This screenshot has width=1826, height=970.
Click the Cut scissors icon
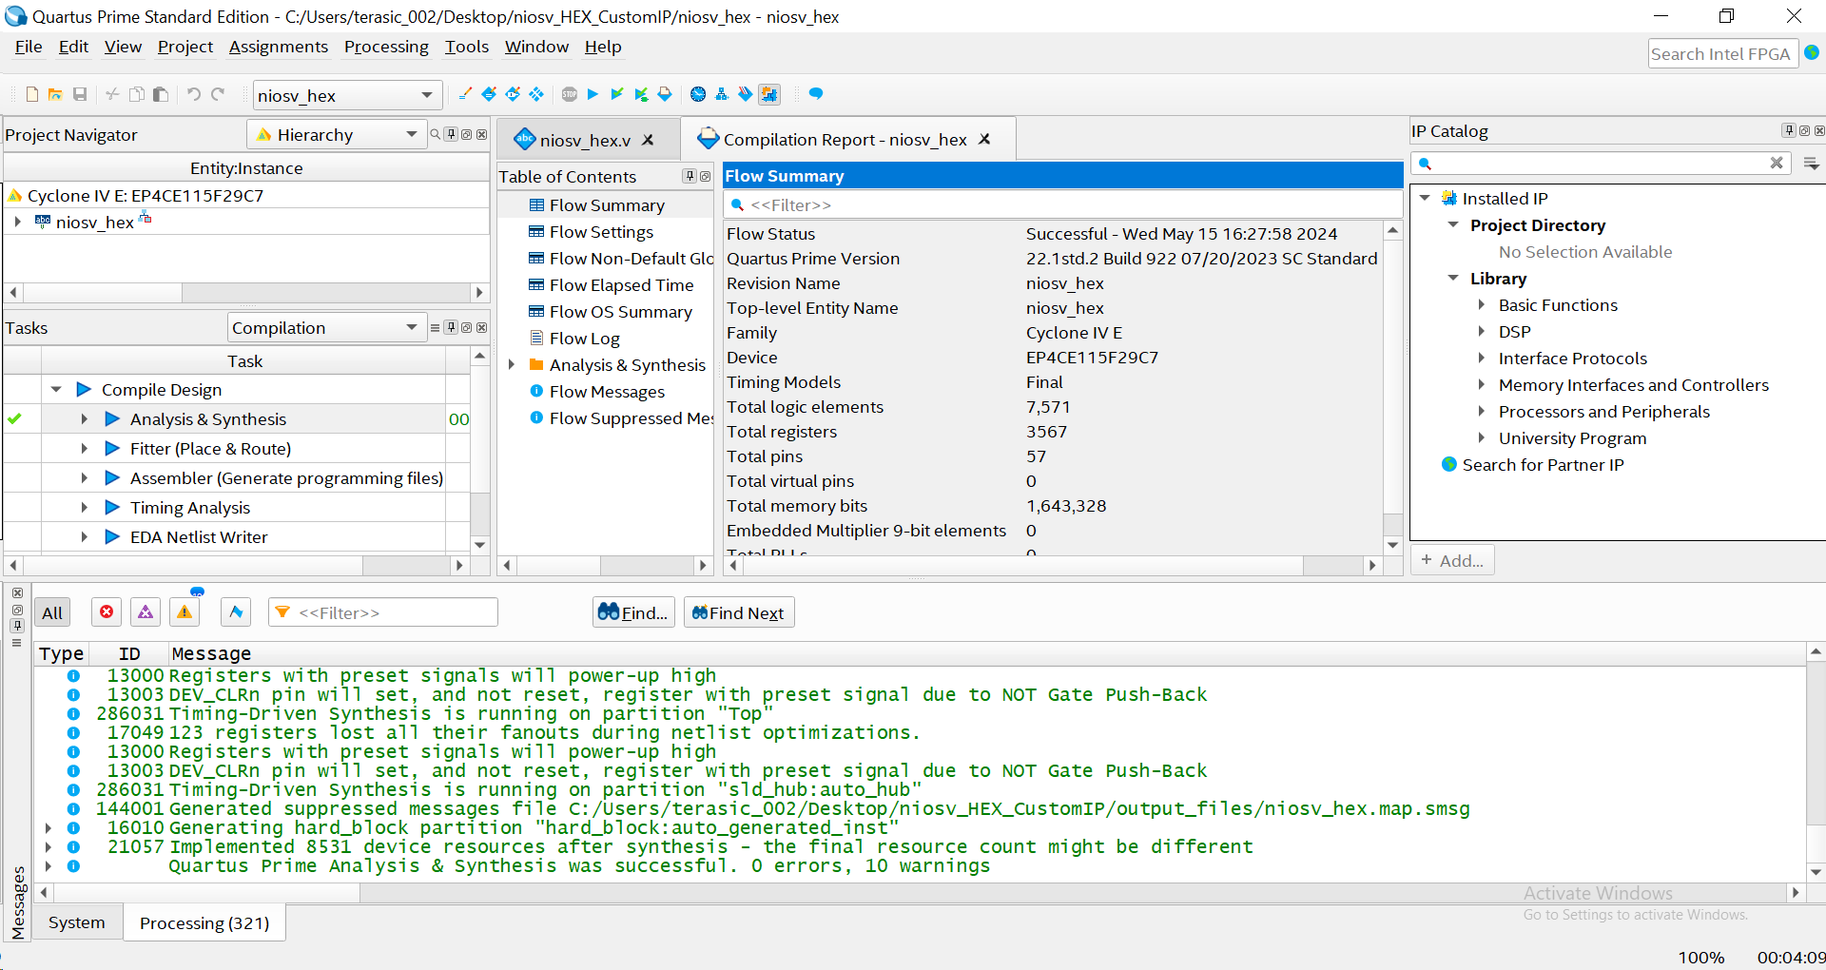pos(112,94)
